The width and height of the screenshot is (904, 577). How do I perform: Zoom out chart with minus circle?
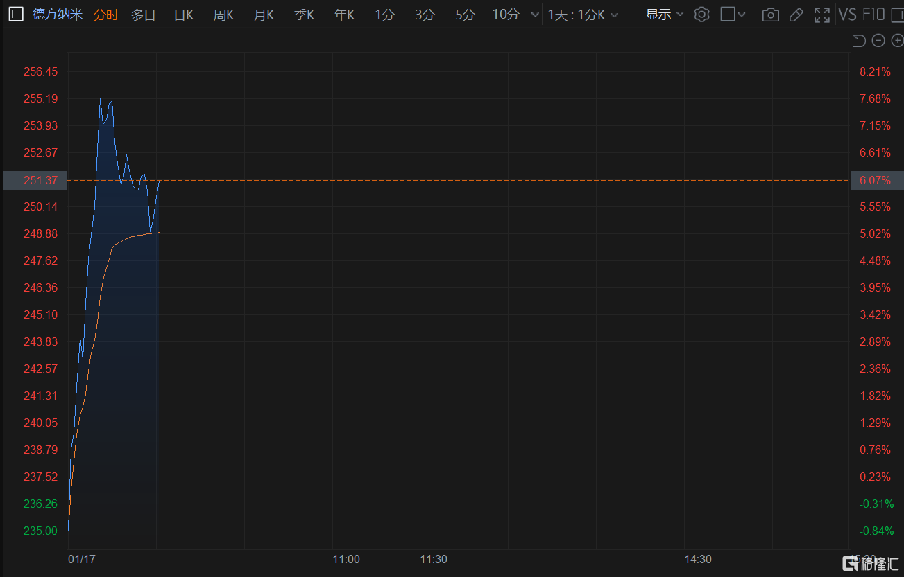coord(878,41)
